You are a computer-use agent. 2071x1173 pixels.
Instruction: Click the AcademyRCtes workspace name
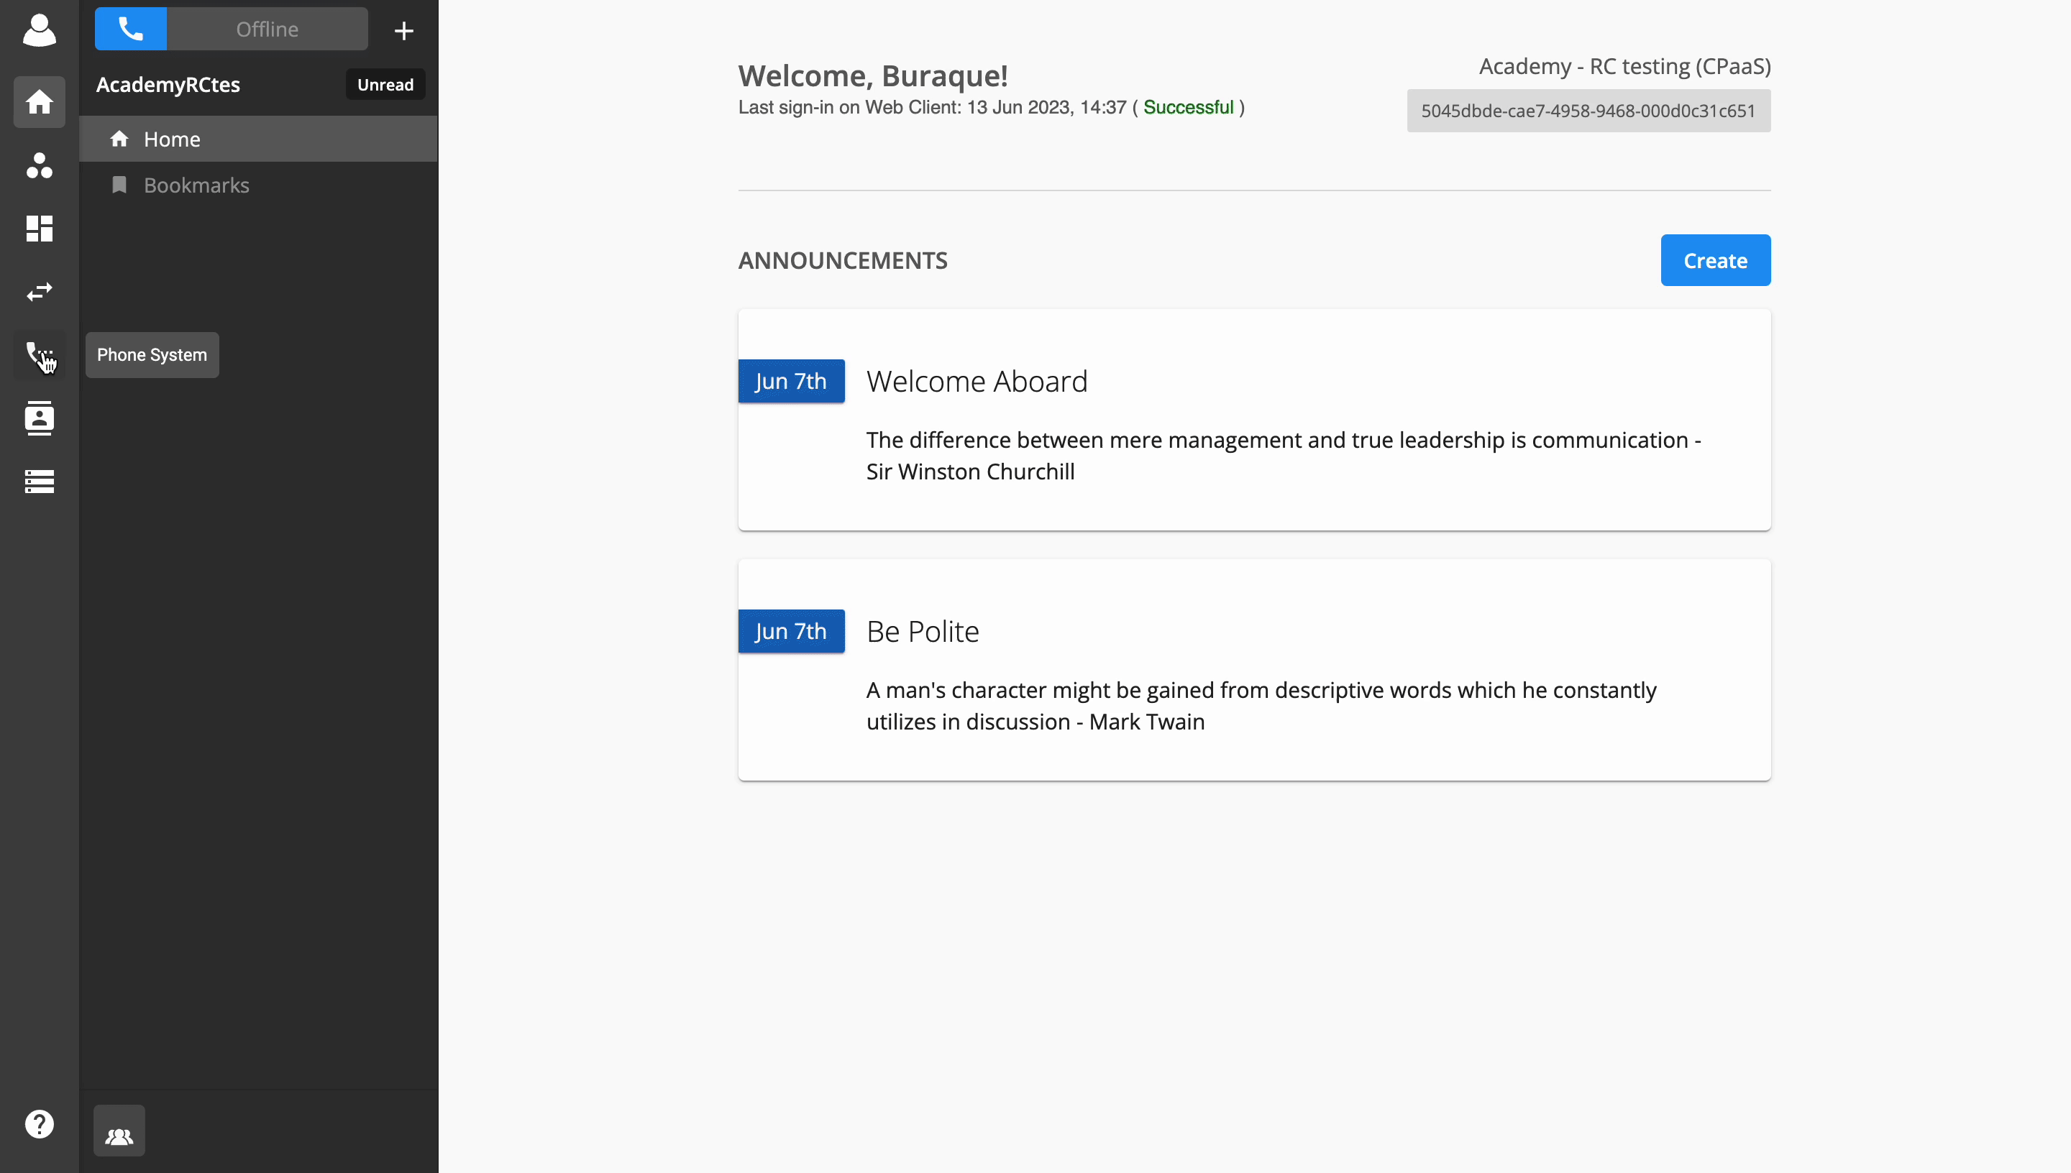click(x=168, y=85)
